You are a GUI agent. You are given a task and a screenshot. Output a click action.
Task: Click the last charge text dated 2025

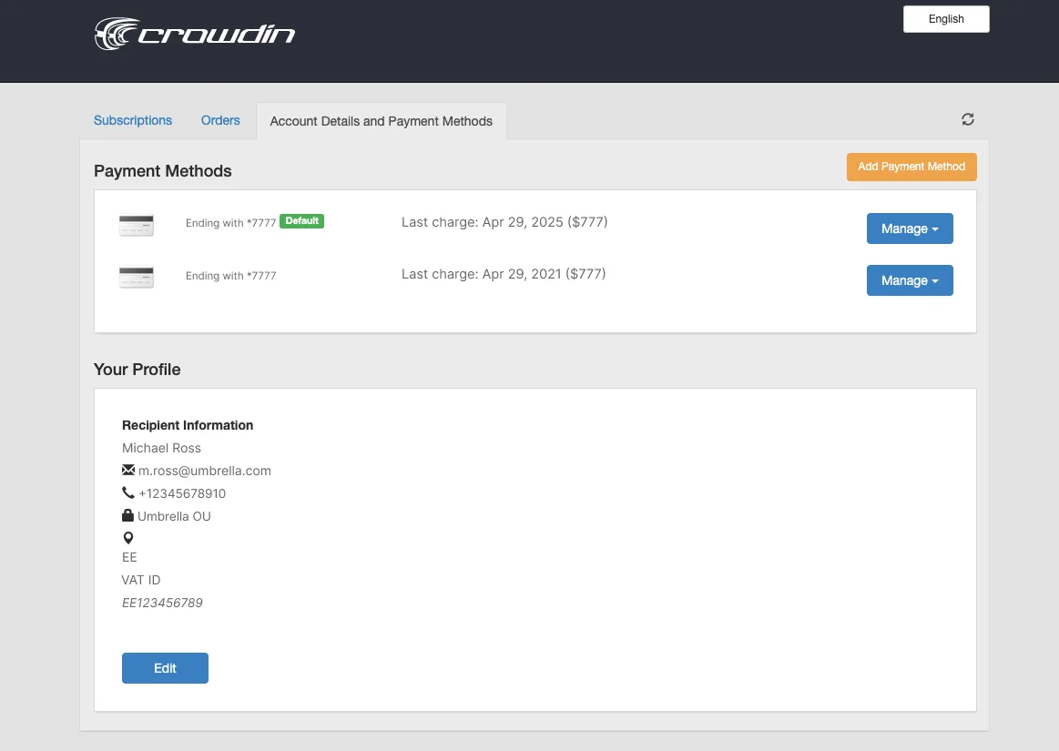point(504,222)
